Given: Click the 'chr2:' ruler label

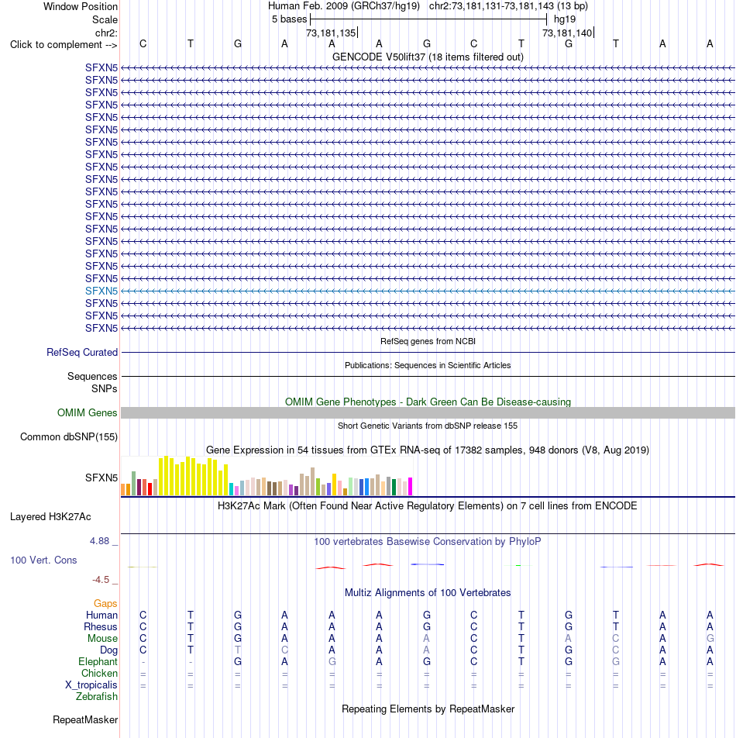Looking at the screenshot, I should 106,33.
